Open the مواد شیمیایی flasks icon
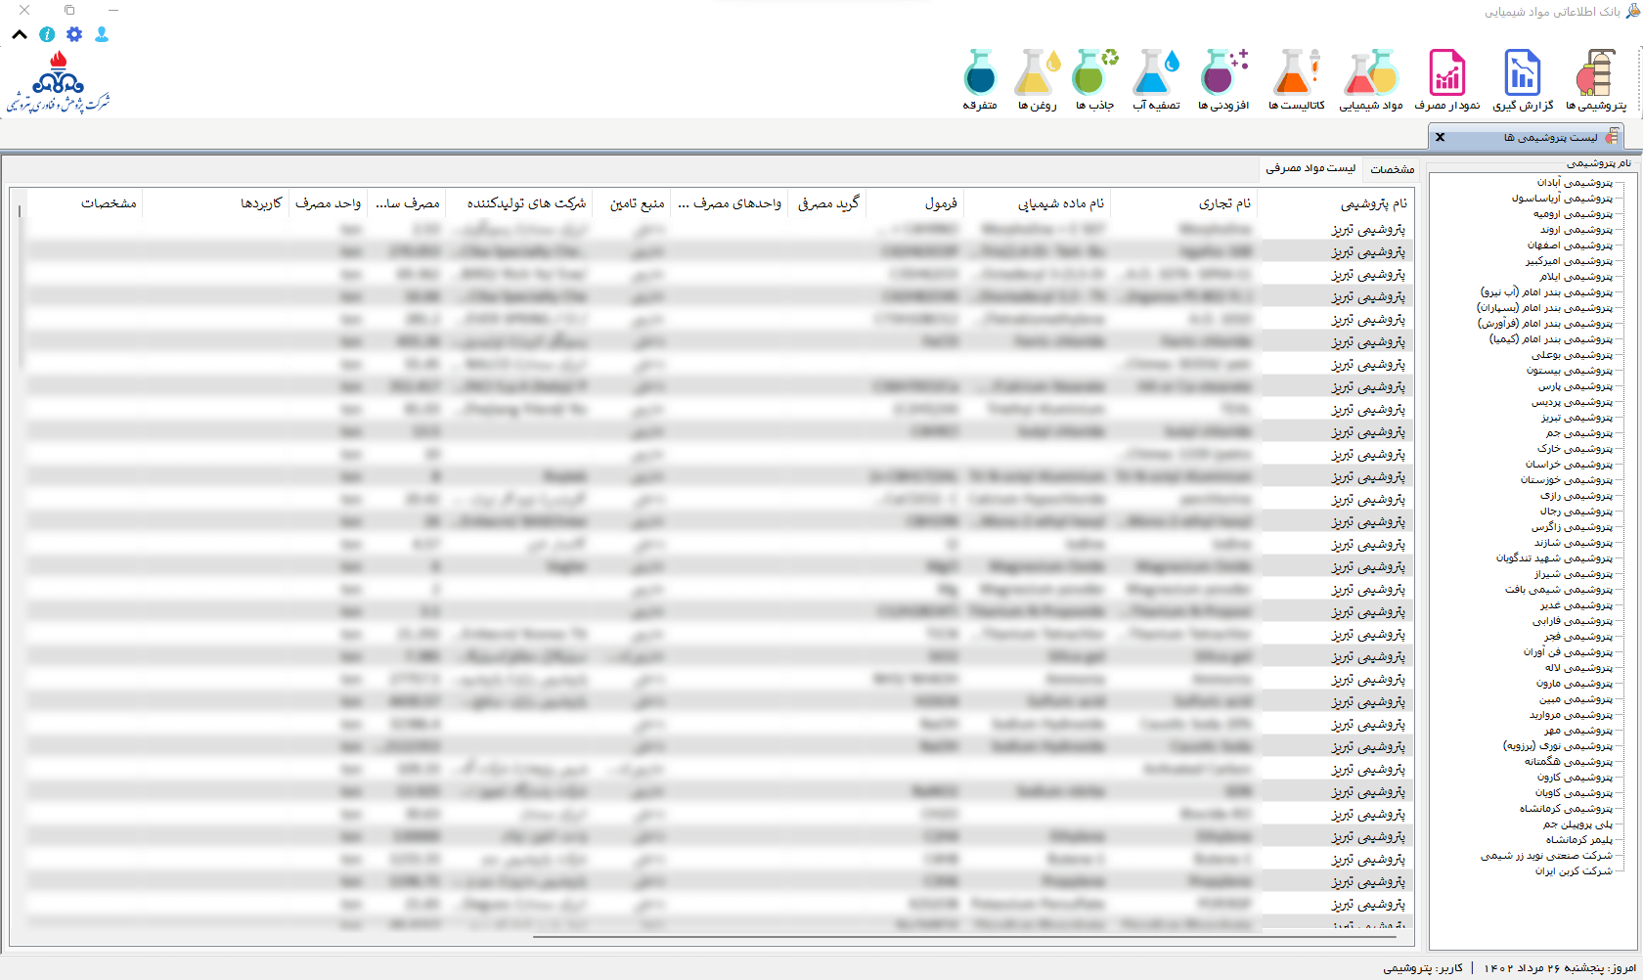 tap(1371, 80)
